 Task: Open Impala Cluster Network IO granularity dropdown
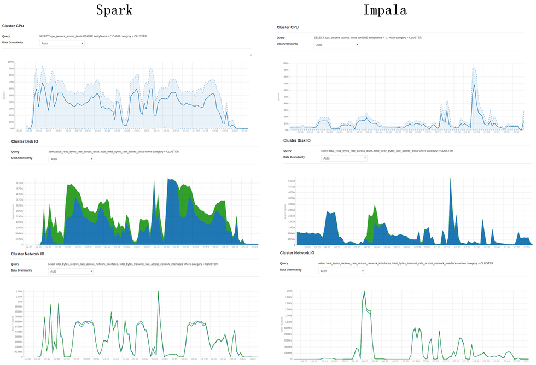(341, 271)
